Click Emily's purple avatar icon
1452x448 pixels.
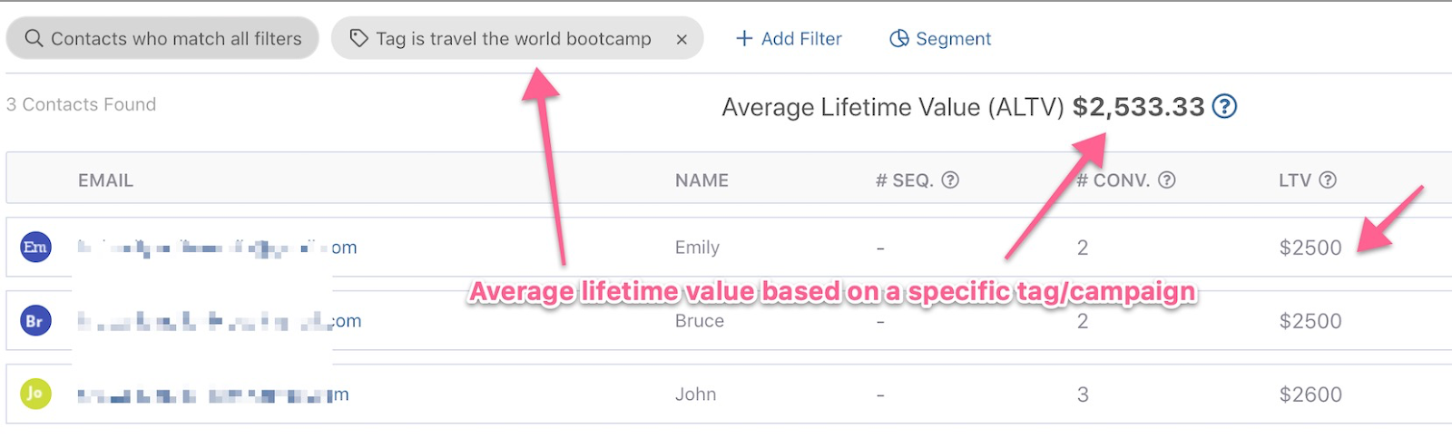tap(35, 247)
